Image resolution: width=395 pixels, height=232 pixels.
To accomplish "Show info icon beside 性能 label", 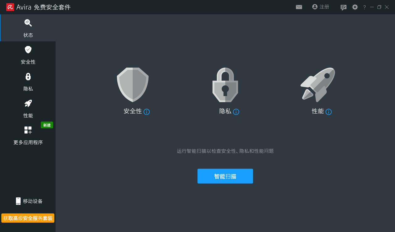I will (x=329, y=112).
